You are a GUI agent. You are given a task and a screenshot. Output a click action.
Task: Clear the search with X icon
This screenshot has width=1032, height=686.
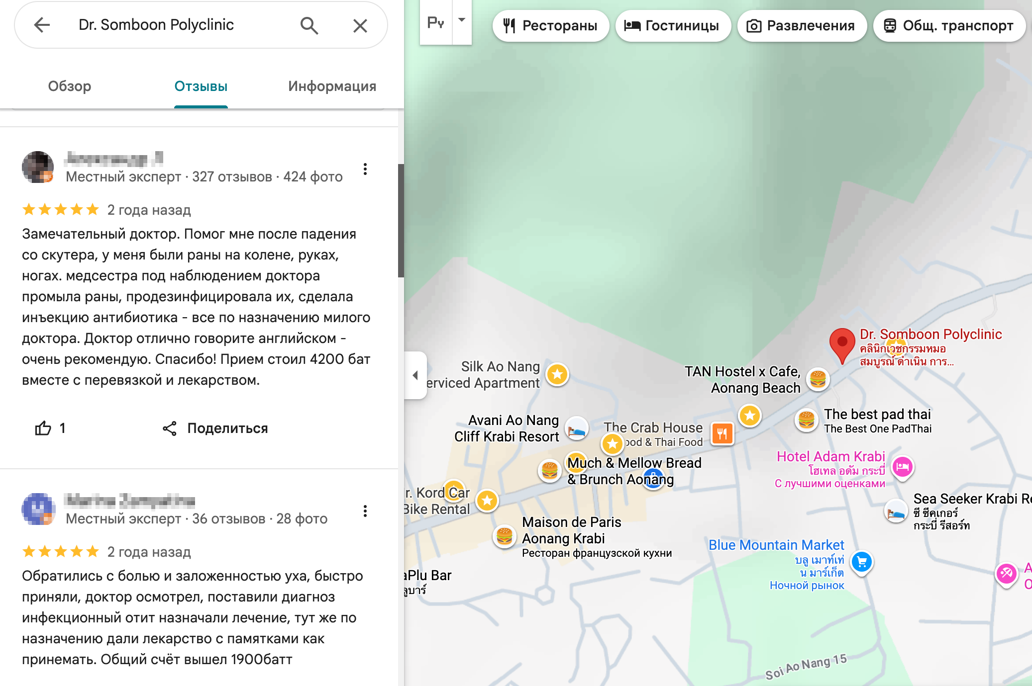click(x=360, y=25)
